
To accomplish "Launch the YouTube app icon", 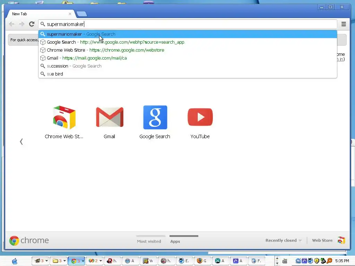I will [200, 117].
